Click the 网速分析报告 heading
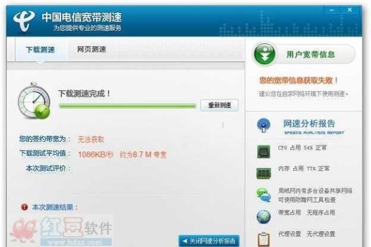This screenshot has width=371, height=247. pos(309,124)
